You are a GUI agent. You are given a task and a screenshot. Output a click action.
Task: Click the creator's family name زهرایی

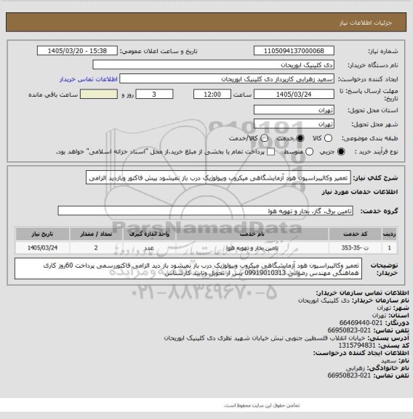[355, 368]
